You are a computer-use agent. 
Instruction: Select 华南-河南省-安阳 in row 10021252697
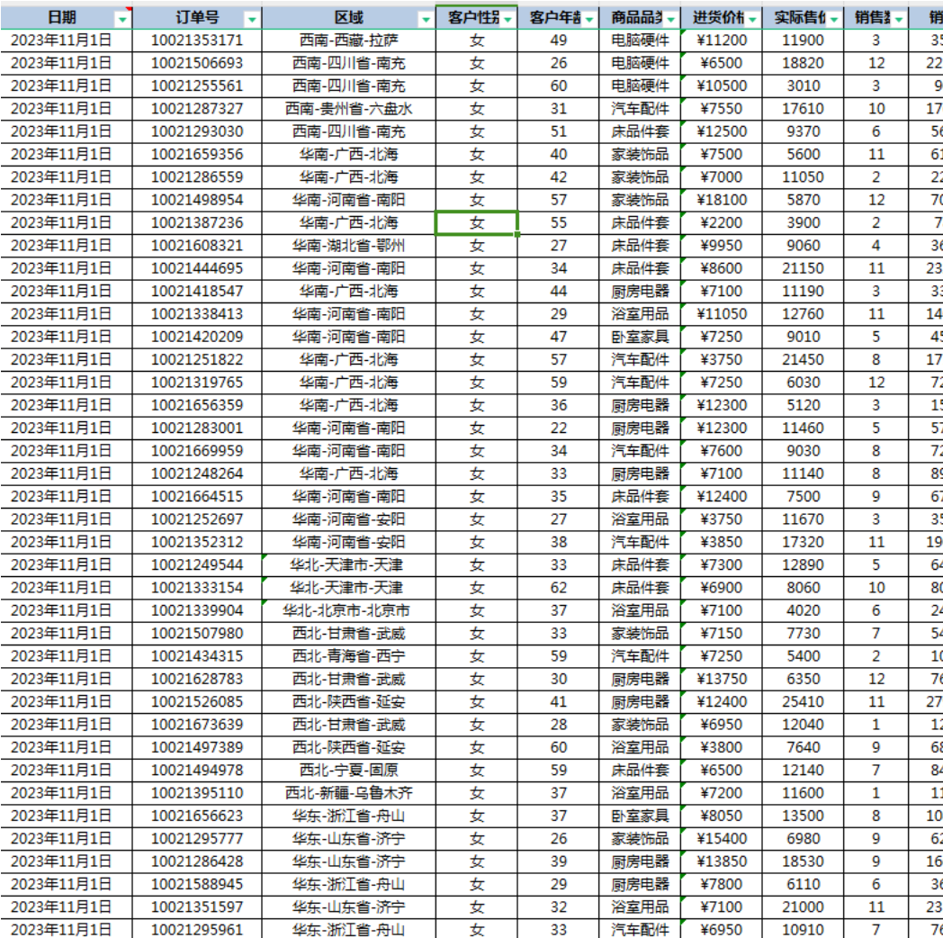point(349,519)
